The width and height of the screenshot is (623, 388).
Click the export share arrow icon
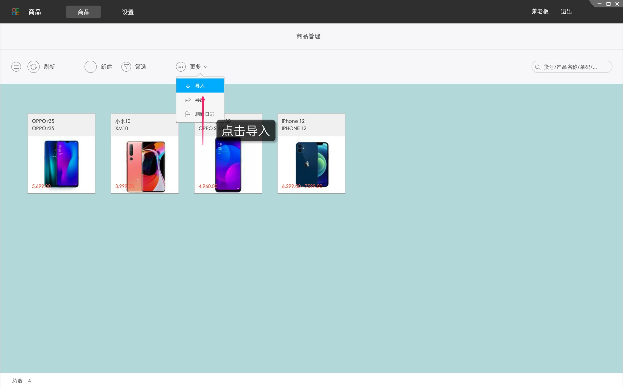pos(188,100)
